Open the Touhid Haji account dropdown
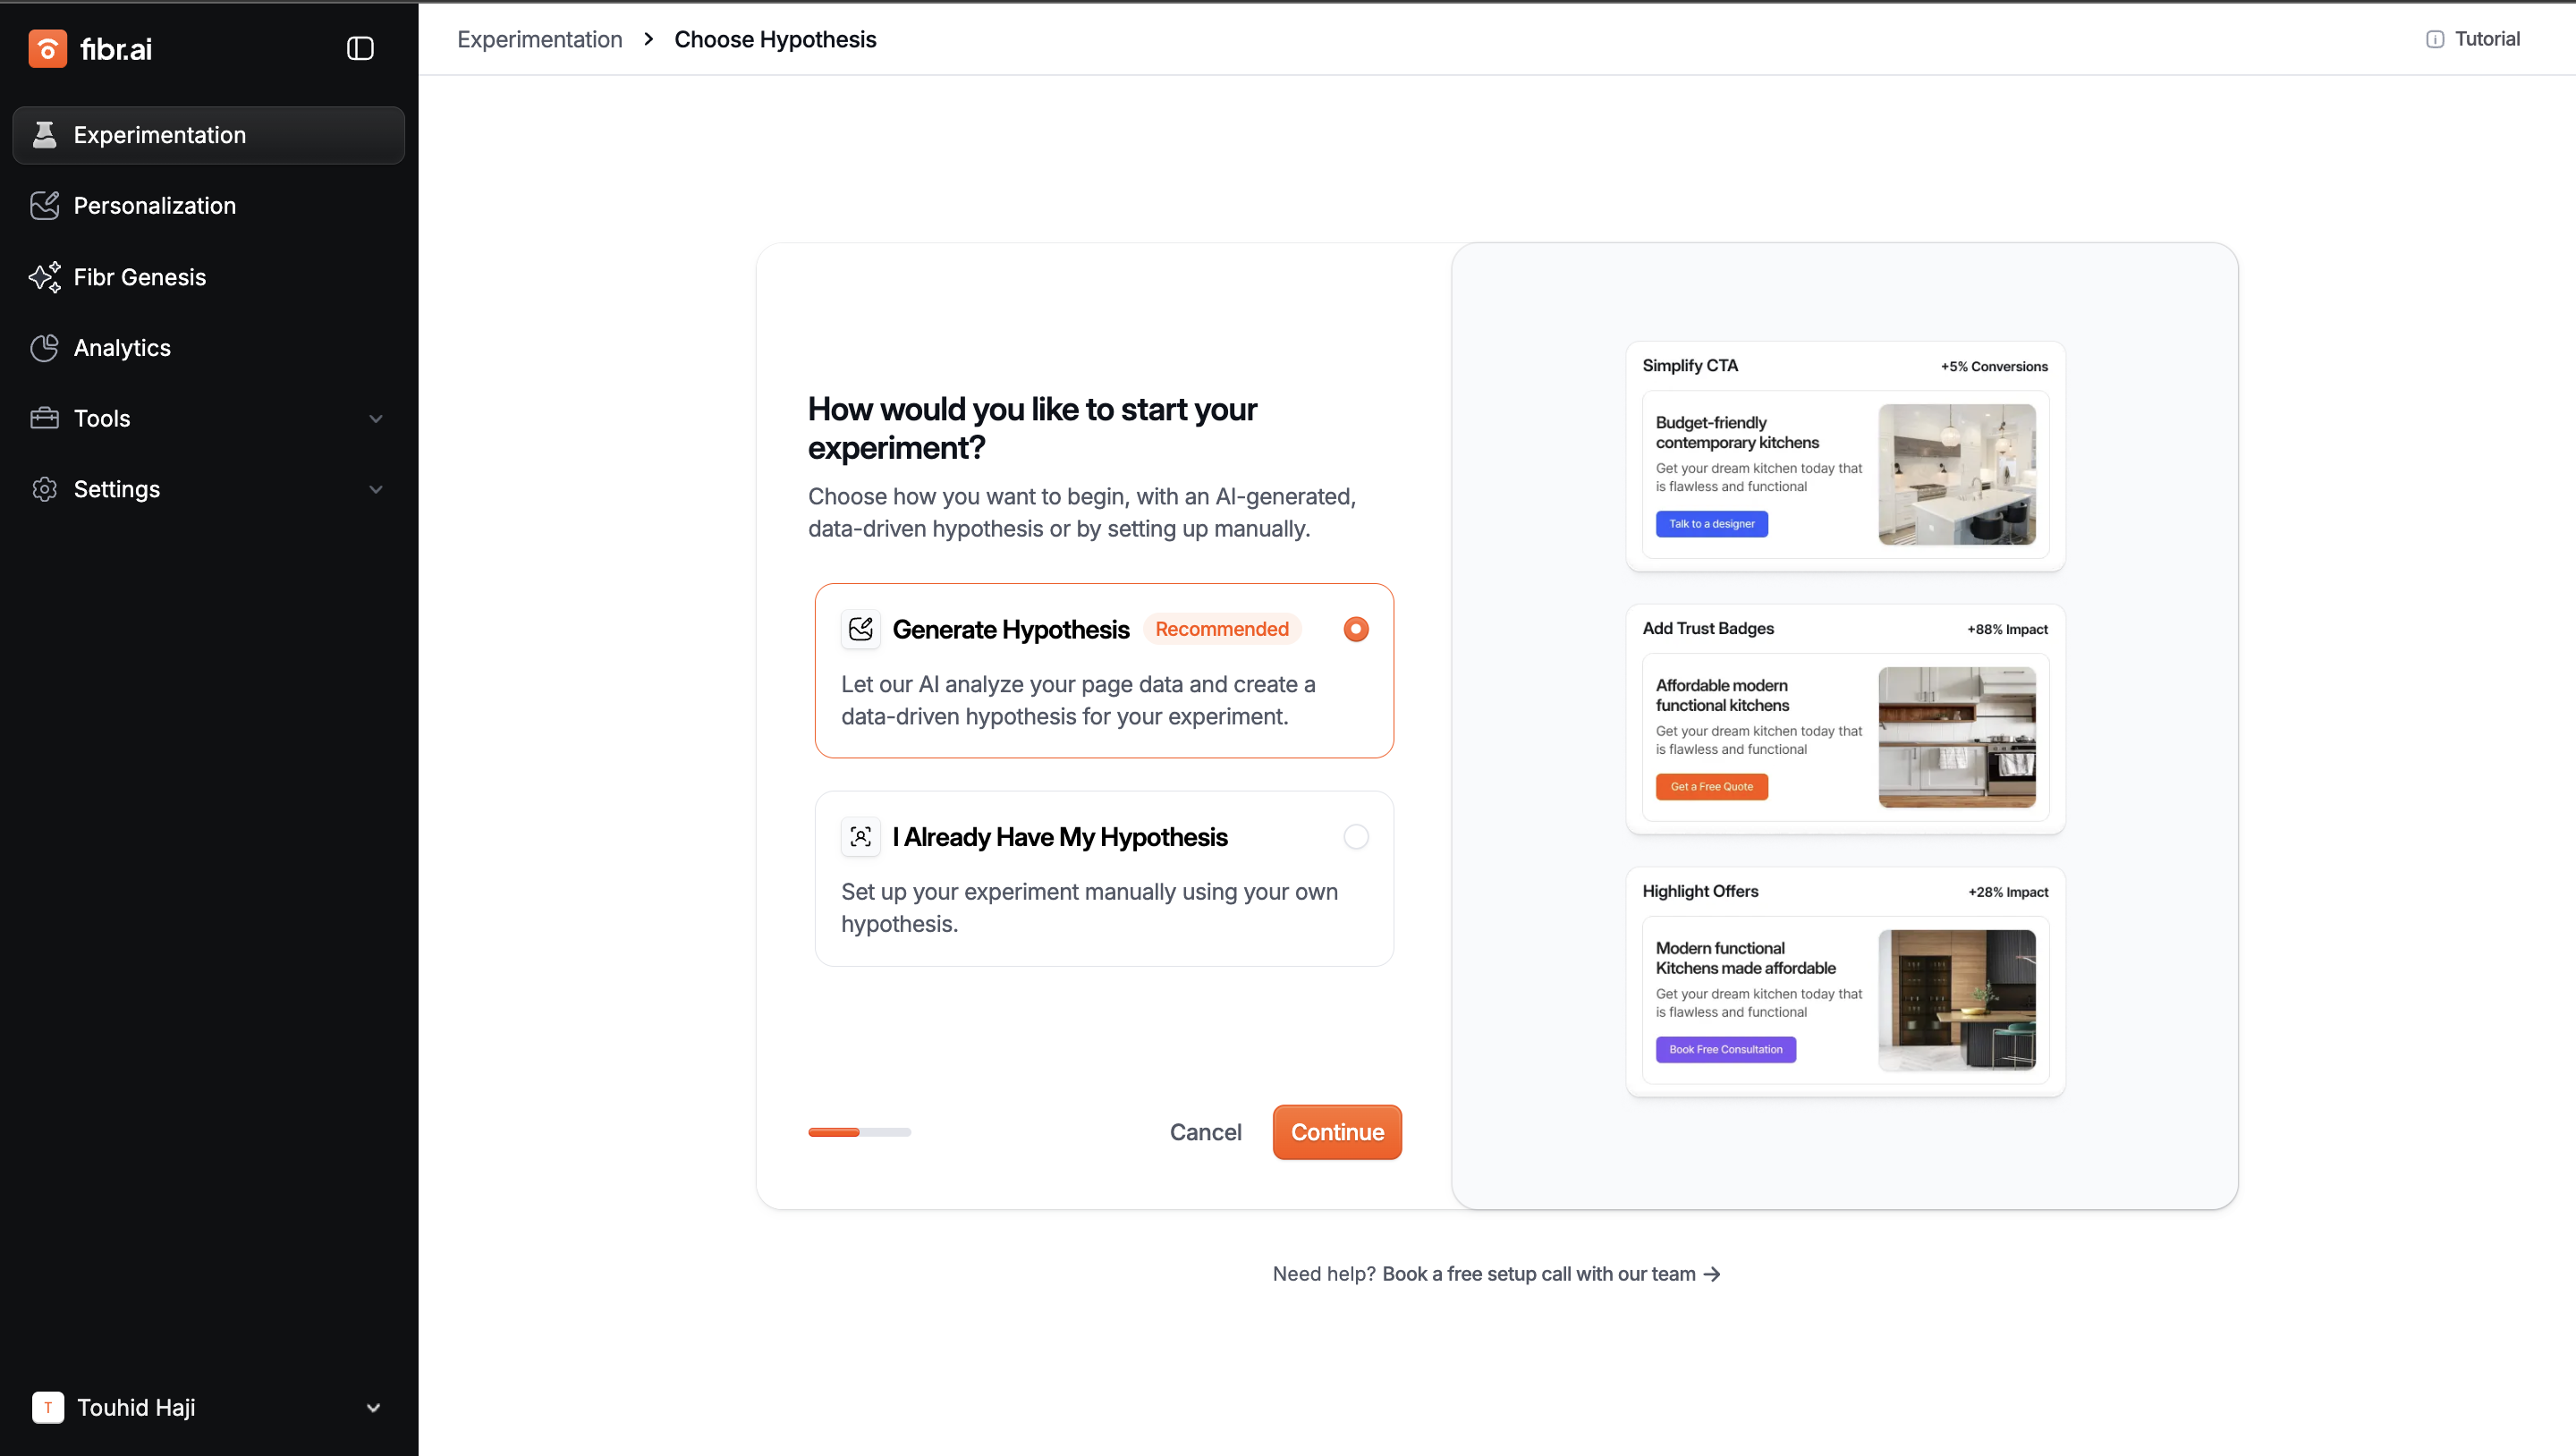This screenshot has height=1456, width=2576. click(x=372, y=1408)
